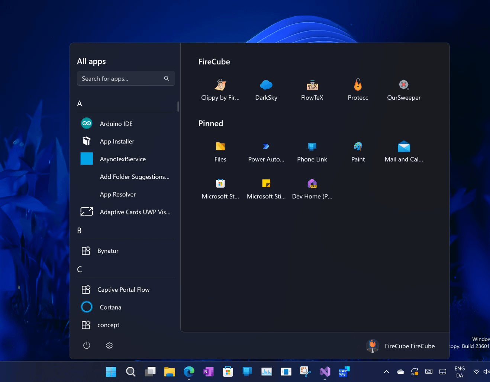Click the Windows Start button on taskbar

[111, 371]
